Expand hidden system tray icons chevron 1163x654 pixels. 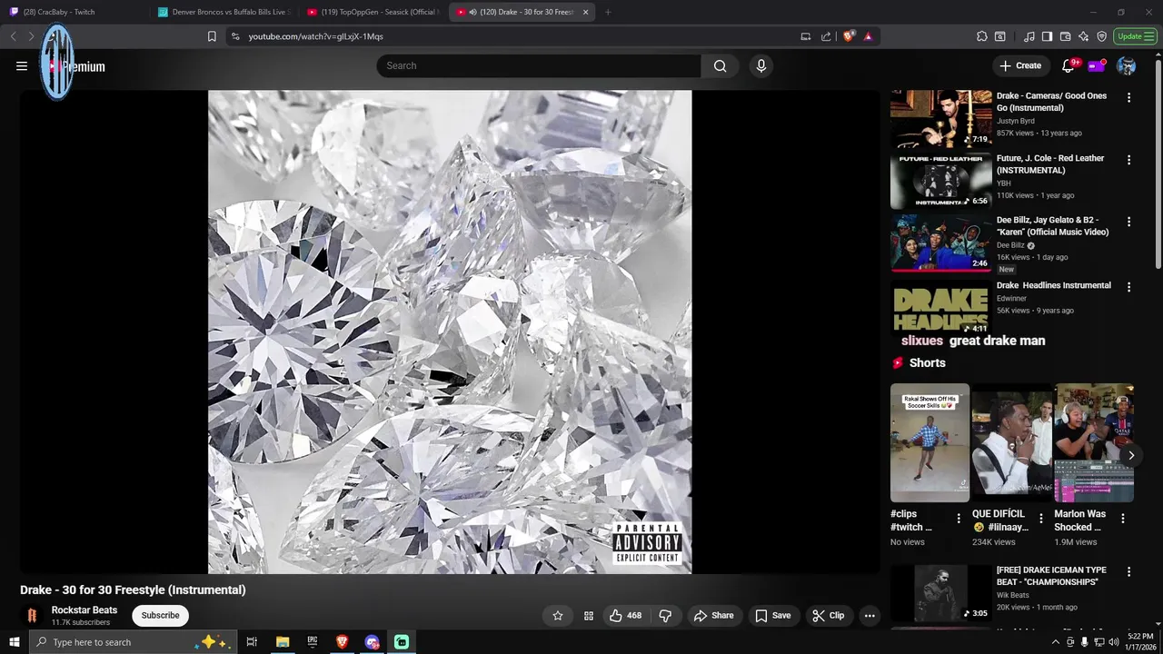1056,642
